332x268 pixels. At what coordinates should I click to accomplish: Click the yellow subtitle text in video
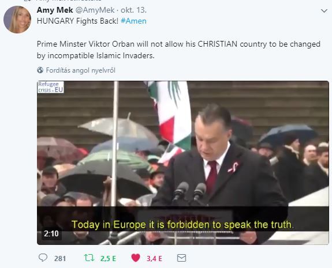point(182,224)
